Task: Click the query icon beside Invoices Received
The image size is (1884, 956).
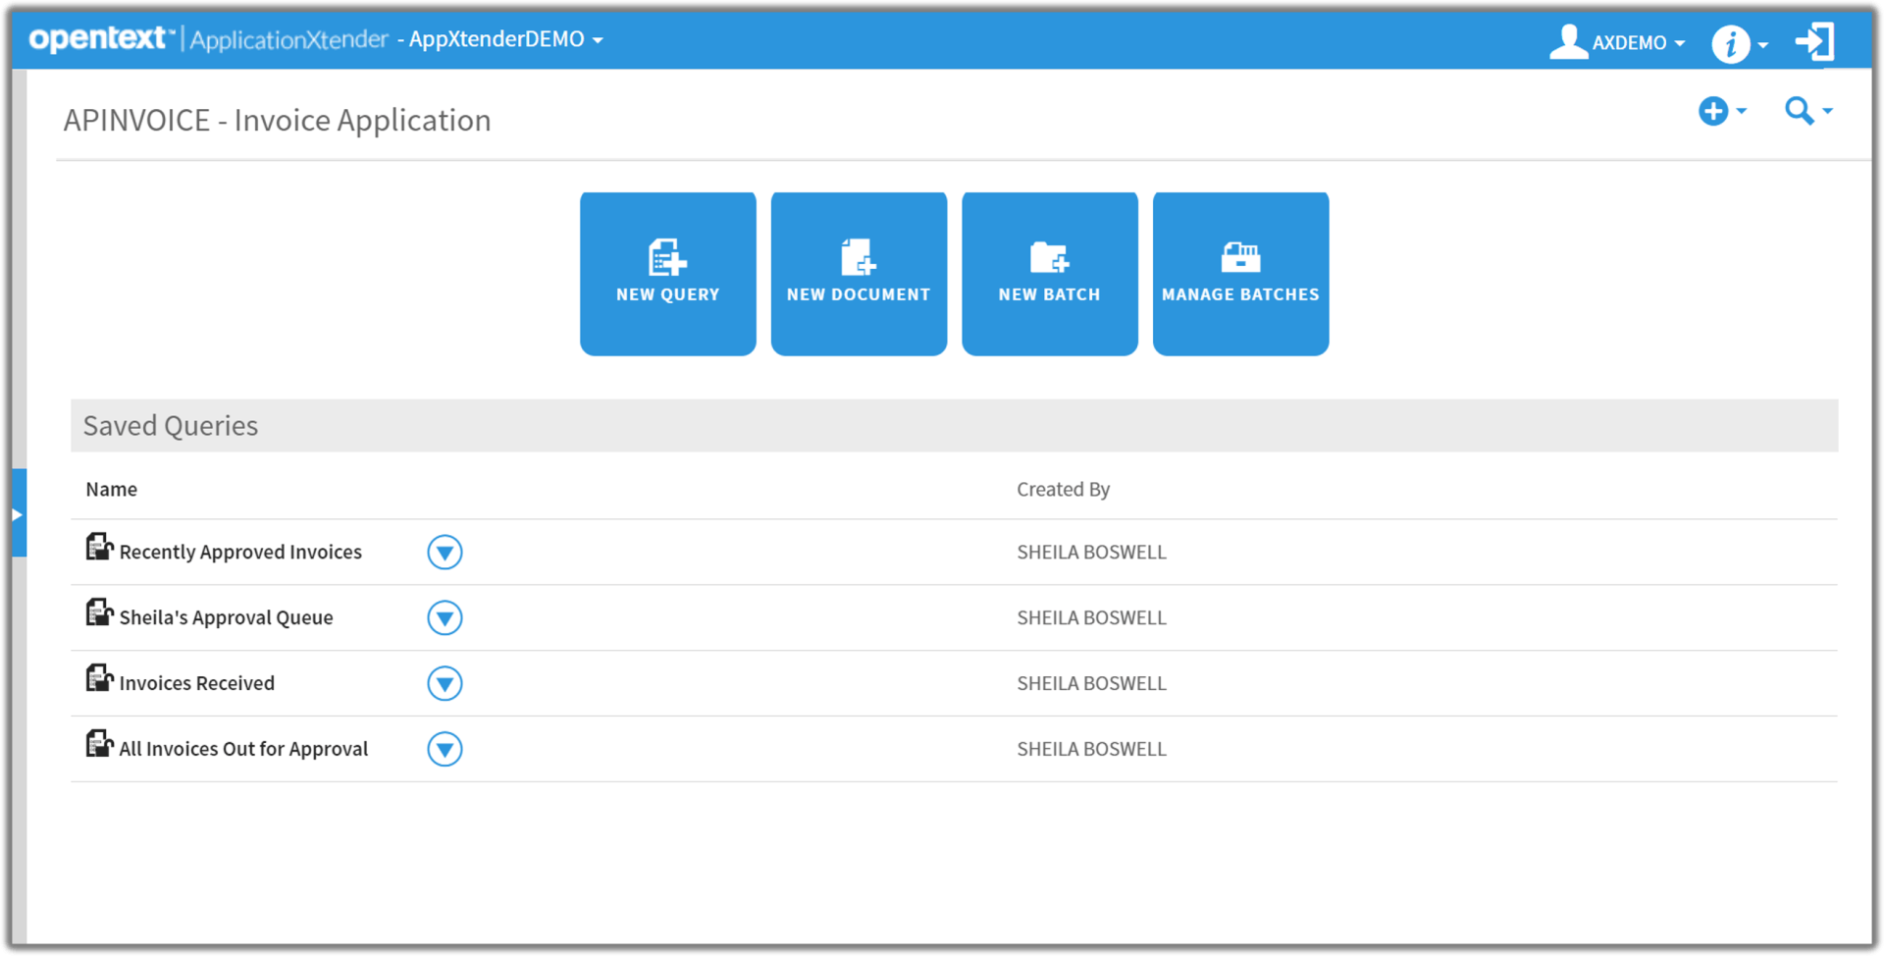Action: tap(99, 678)
